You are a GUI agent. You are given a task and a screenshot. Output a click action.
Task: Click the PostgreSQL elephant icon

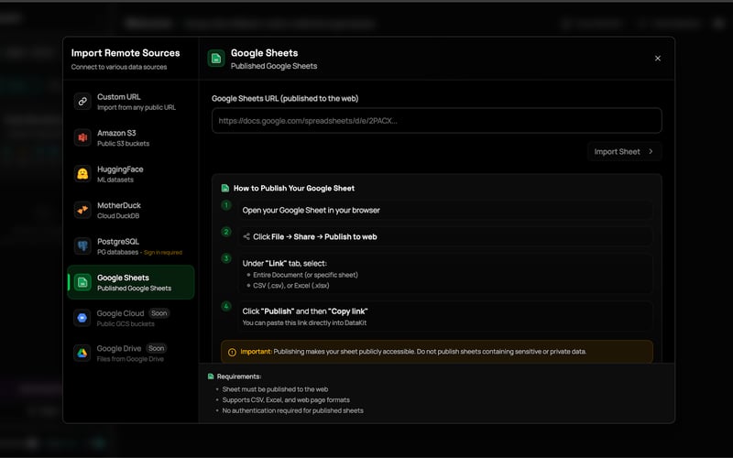tap(82, 245)
